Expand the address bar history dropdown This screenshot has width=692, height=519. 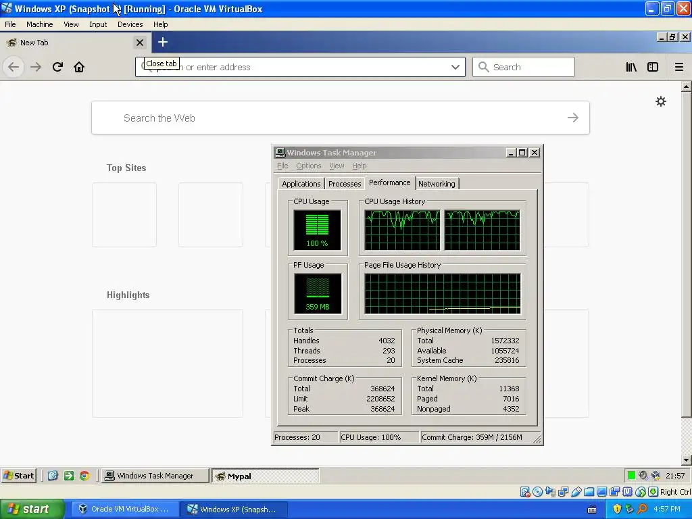tap(455, 67)
